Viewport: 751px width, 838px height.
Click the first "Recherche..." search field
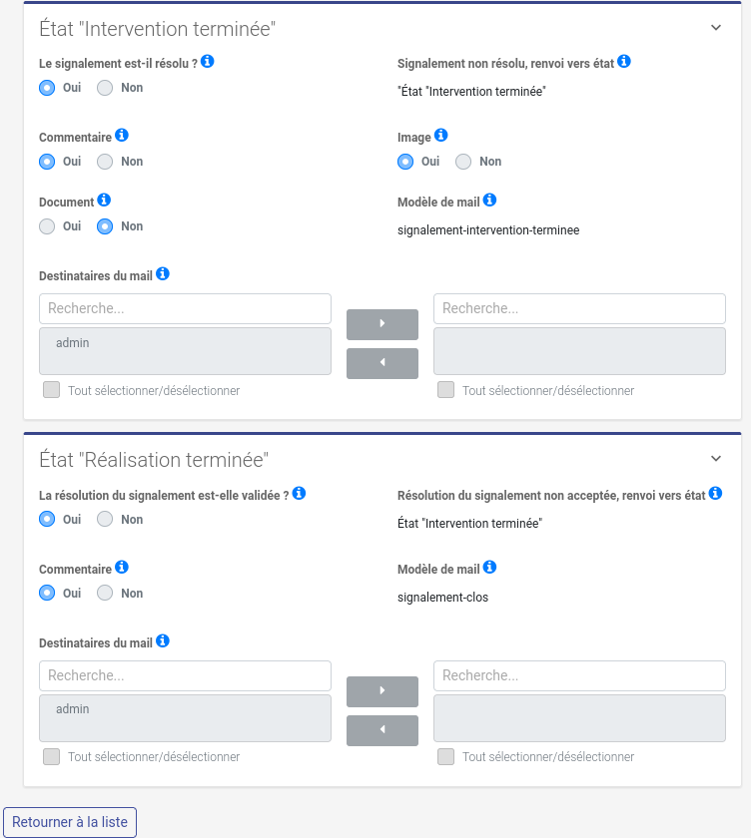[x=185, y=308]
